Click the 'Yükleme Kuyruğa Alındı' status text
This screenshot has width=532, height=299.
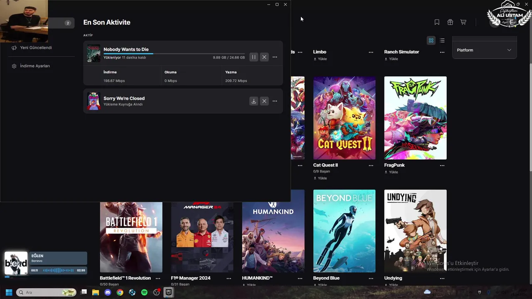tap(123, 105)
